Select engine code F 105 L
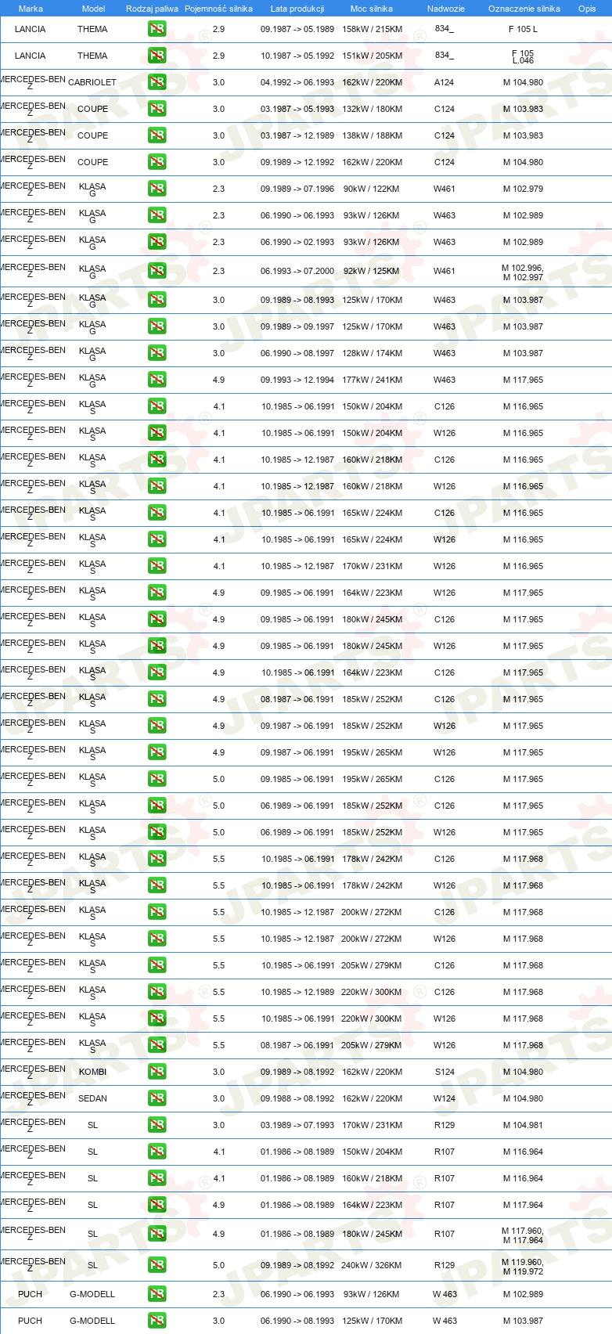 523,29
